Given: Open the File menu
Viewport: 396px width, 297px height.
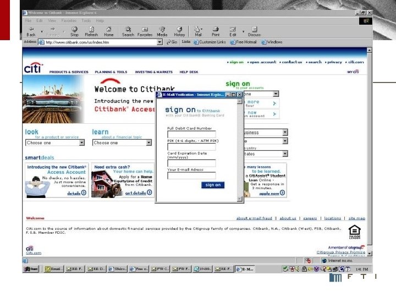Looking at the screenshot, I should [28, 20].
